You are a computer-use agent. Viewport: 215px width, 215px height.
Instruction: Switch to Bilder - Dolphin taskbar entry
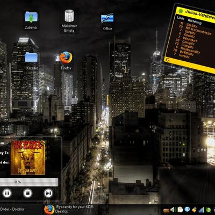click(x=12, y=209)
